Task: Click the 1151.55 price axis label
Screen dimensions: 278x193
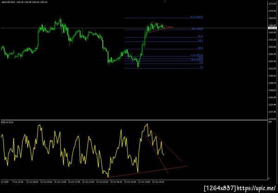Action: point(272,68)
